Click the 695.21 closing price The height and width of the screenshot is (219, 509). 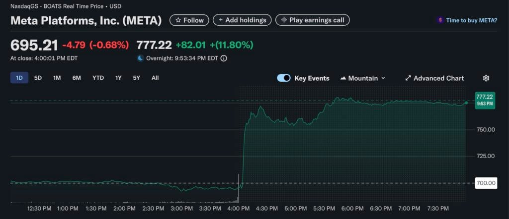pyautogui.click(x=34, y=45)
